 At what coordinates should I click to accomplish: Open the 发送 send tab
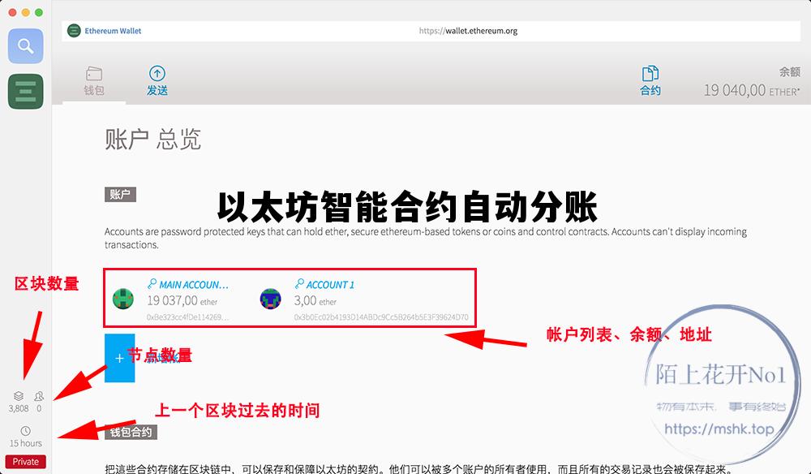pos(157,81)
